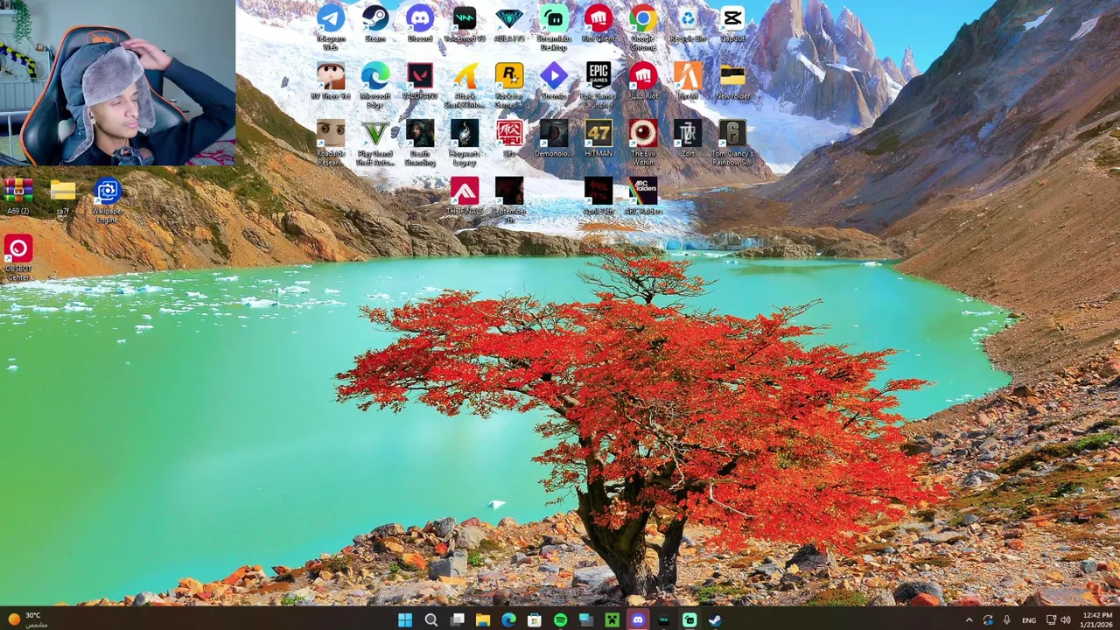Open taskbar Search
This screenshot has height=630, width=1120.
(430, 619)
